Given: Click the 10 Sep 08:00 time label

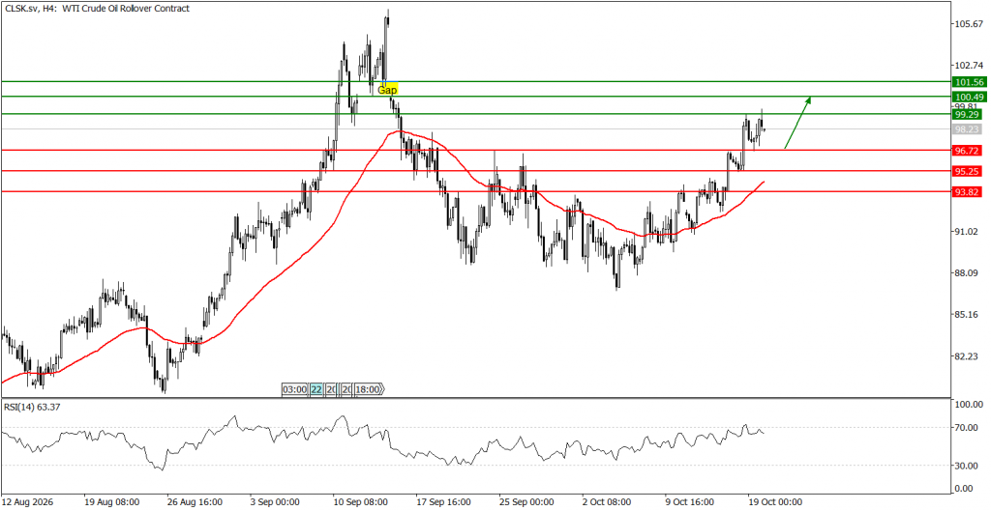Looking at the screenshot, I should coord(362,502).
